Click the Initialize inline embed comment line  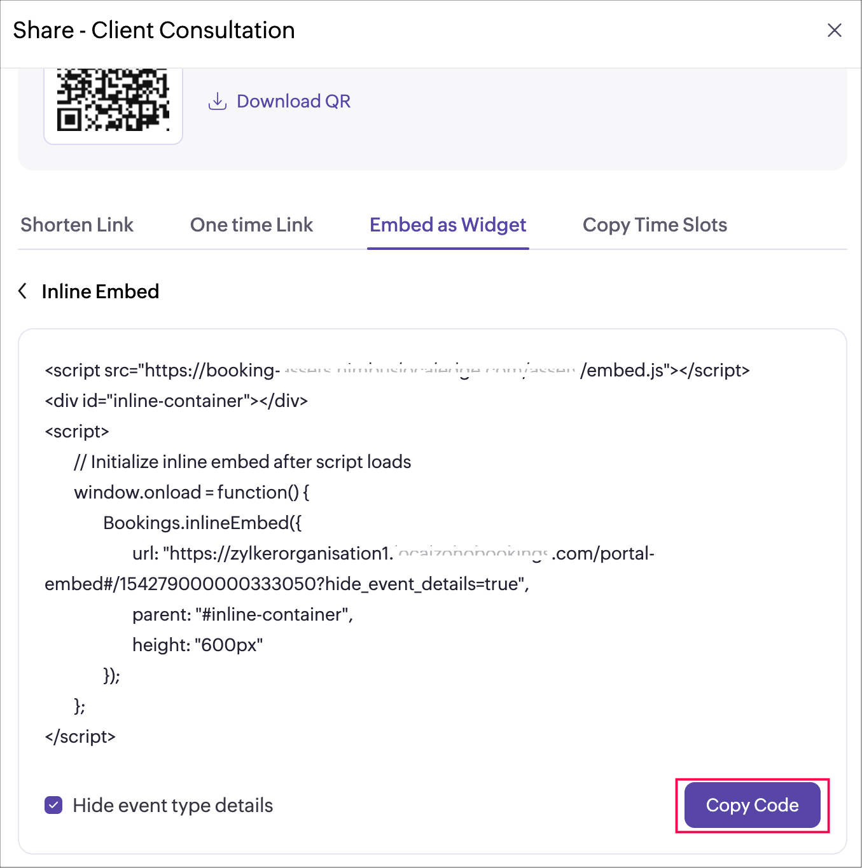pyautogui.click(x=242, y=462)
